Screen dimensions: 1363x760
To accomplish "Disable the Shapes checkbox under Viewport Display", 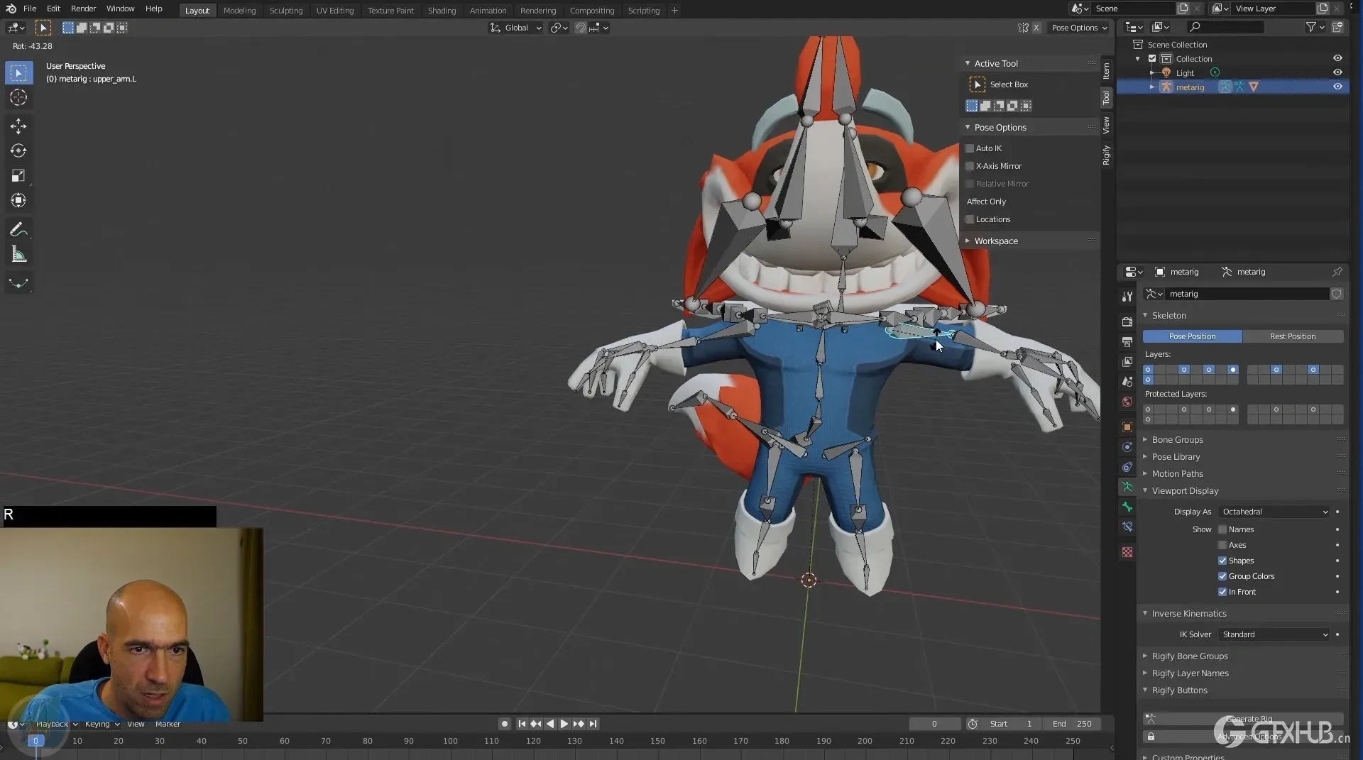I will pos(1222,560).
